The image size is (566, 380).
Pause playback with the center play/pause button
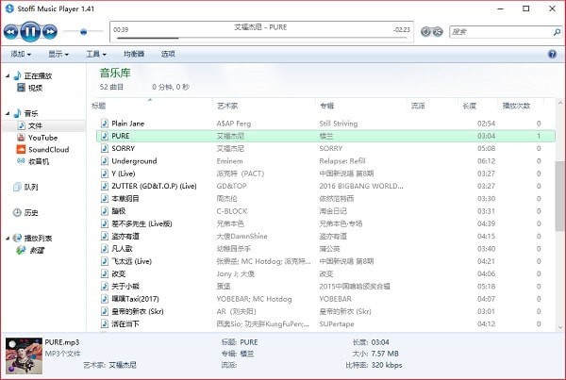31,31
